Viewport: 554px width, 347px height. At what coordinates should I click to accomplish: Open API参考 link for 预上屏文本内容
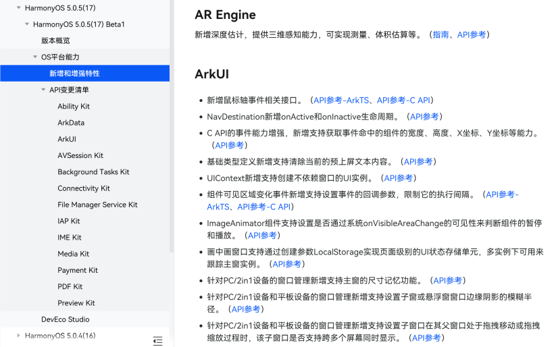click(418, 161)
